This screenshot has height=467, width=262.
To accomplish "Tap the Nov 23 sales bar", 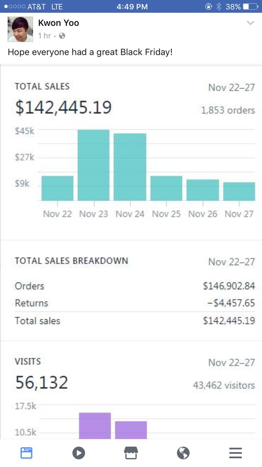I will [94, 165].
